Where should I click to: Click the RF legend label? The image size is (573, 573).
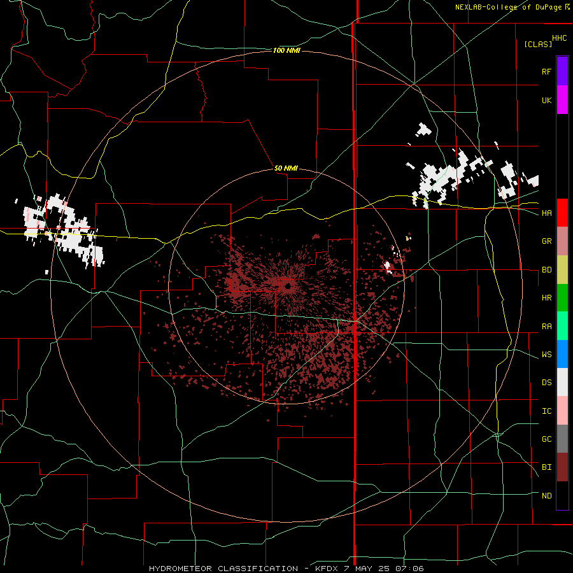tap(546, 71)
